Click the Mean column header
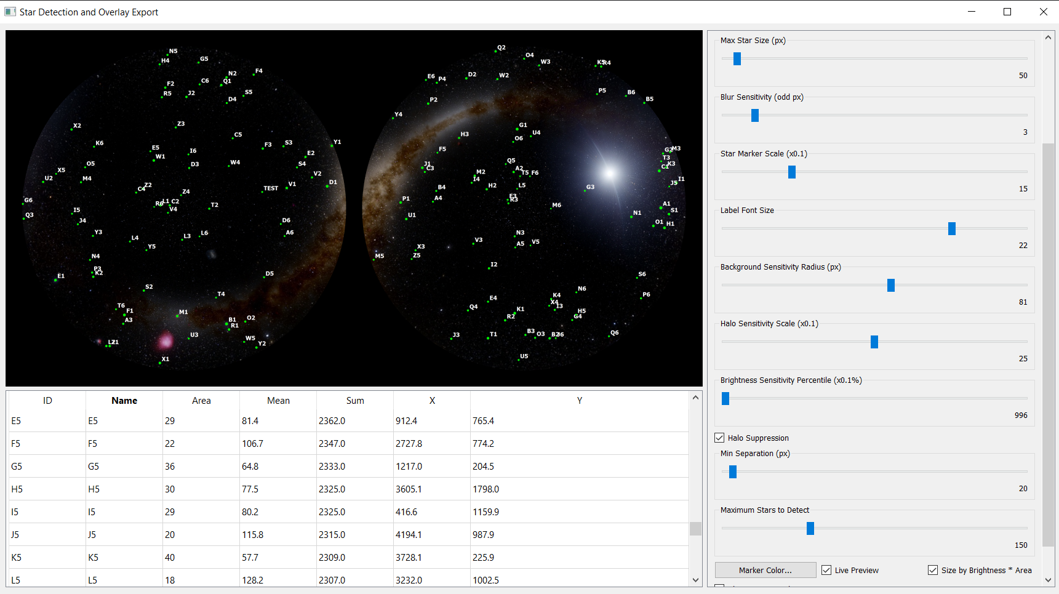Viewport: 1059px width, 594px height. pos(278,400)
